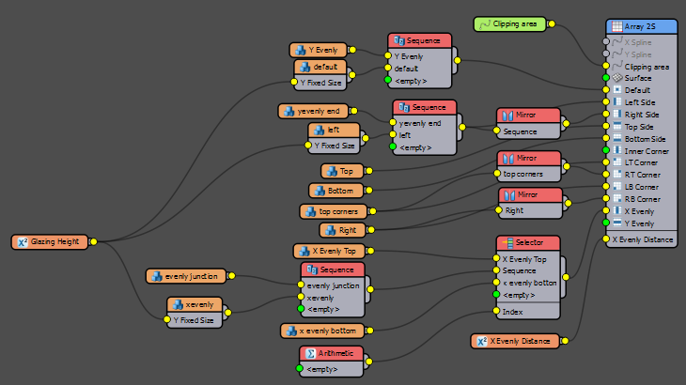Select the 'X Evenly Top' segment node

[x=328, y=251]
